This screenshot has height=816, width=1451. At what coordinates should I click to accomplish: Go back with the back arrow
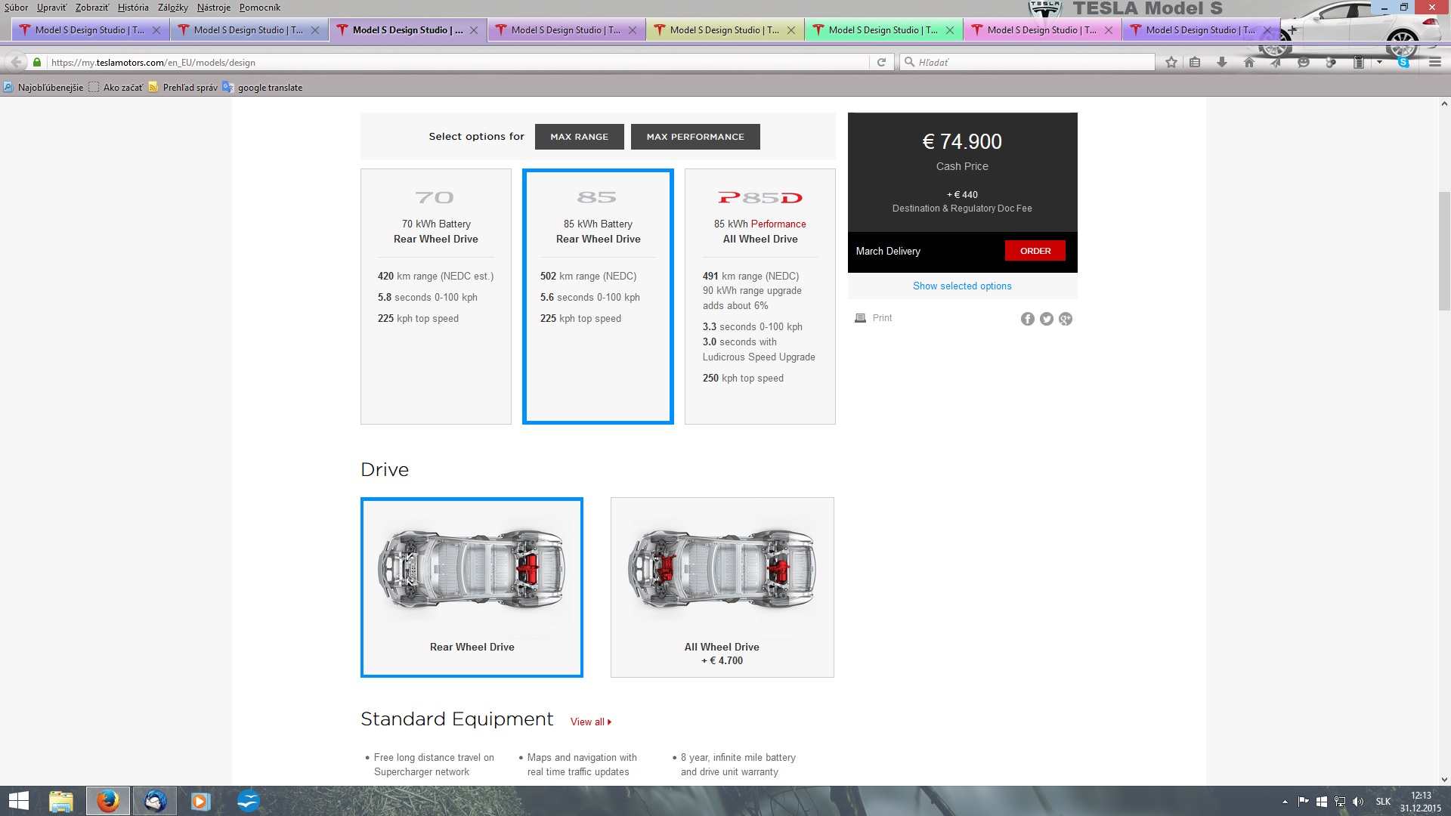16,62
